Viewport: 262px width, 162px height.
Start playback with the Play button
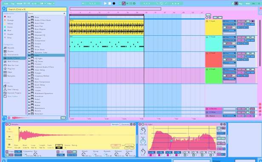coord(105,3)
